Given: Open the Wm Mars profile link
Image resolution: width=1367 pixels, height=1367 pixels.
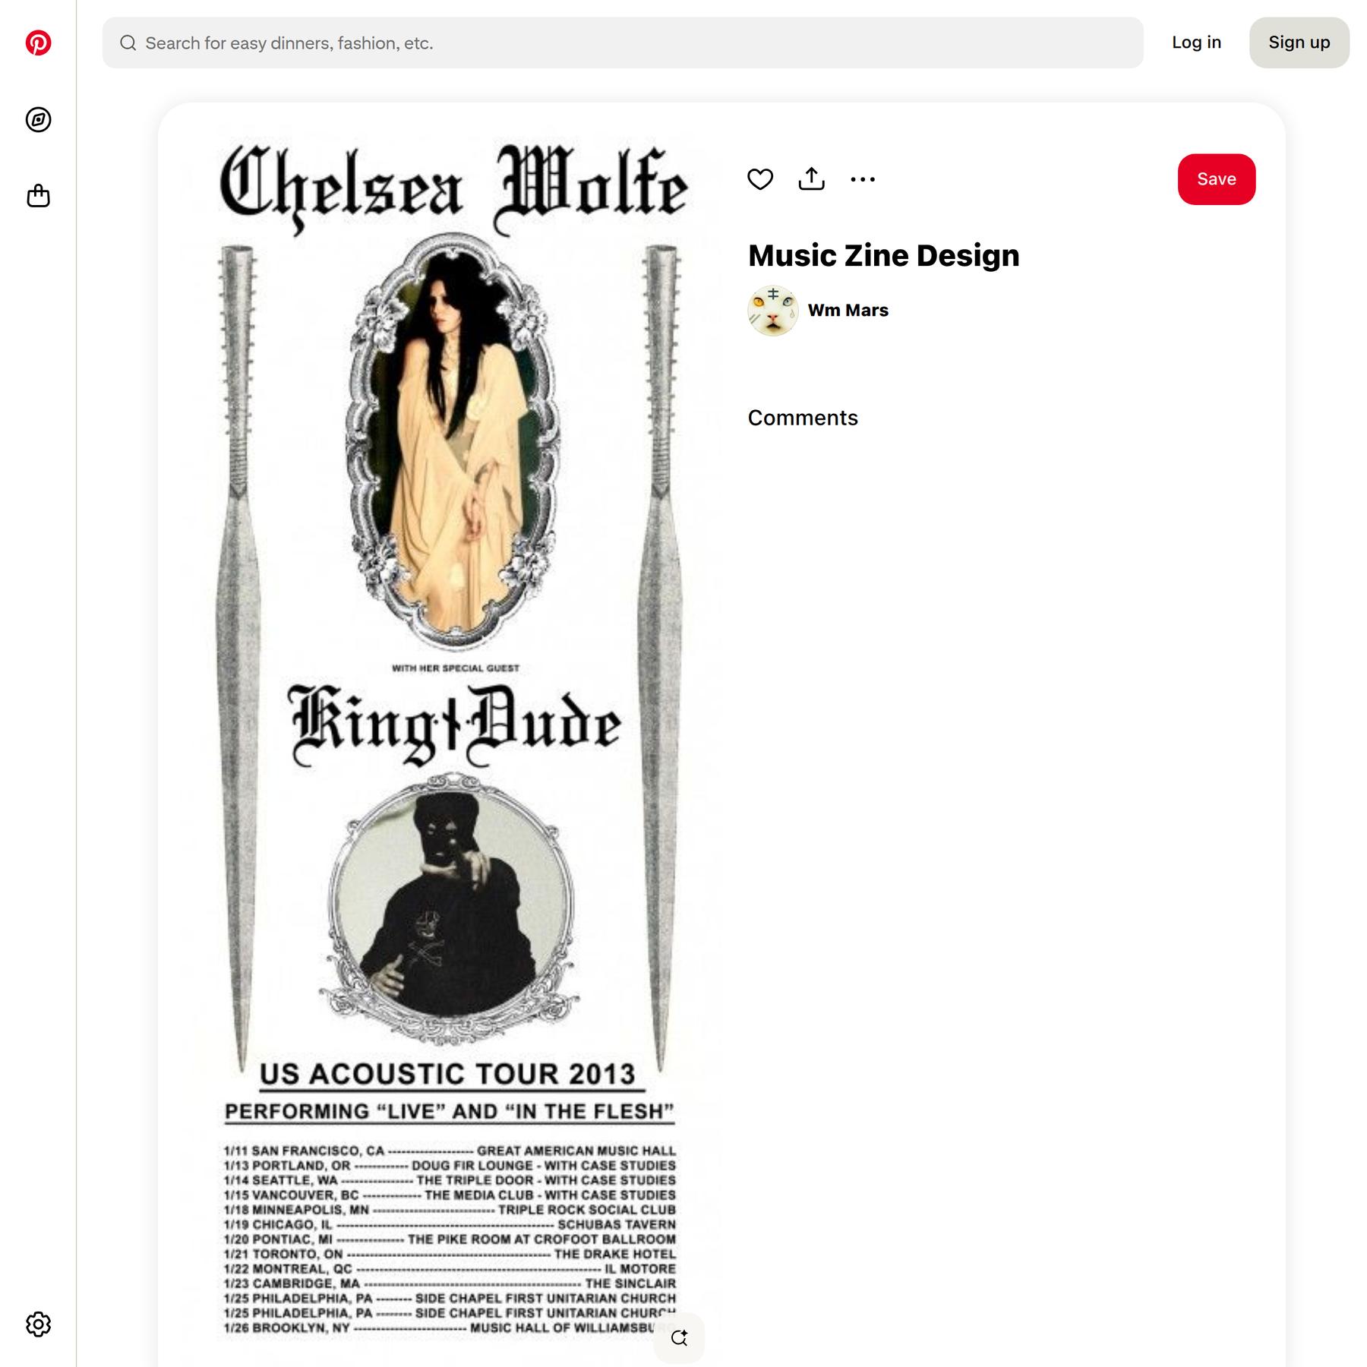Looking at the screenshot, I should [848, 311].
